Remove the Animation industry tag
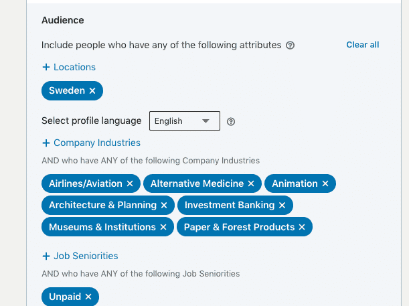Screen dimensions: 409x306 tap(325, 183)
